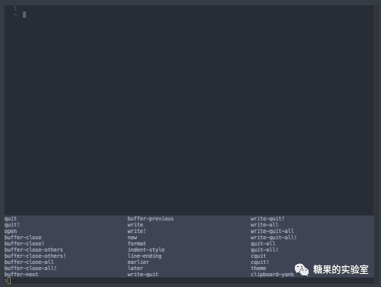The image size is (381, 287).
Task: Click the WeChat logo icon in watermark
Action: click(x=302, y=270)
